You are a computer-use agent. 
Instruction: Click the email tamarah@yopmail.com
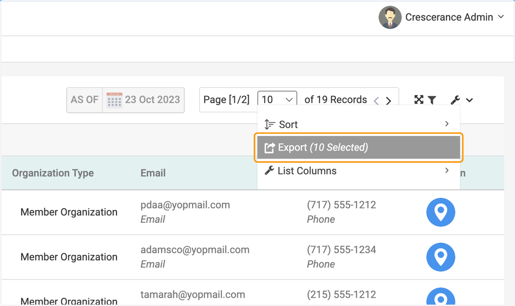pos(193,295)
